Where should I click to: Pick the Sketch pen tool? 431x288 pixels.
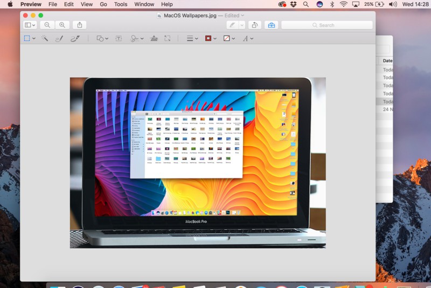pos(59,38)
